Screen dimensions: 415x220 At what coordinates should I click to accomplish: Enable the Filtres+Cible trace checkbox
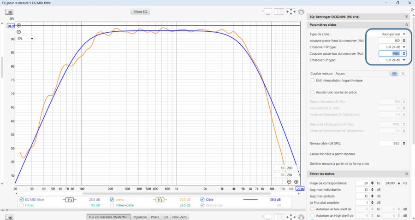(112, 205)
